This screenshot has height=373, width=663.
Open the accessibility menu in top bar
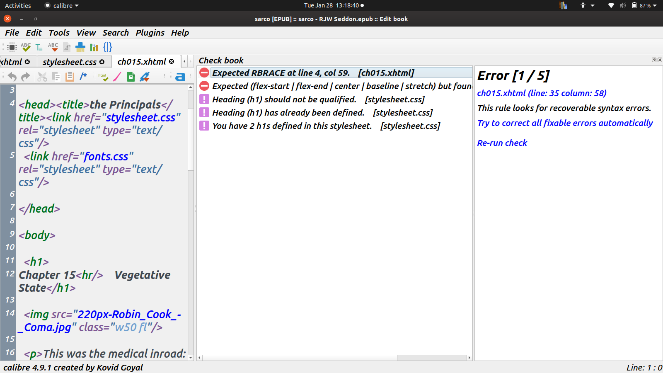tap(583, 5)
